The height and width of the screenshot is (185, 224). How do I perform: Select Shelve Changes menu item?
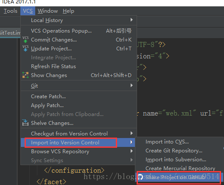[79, 123]
